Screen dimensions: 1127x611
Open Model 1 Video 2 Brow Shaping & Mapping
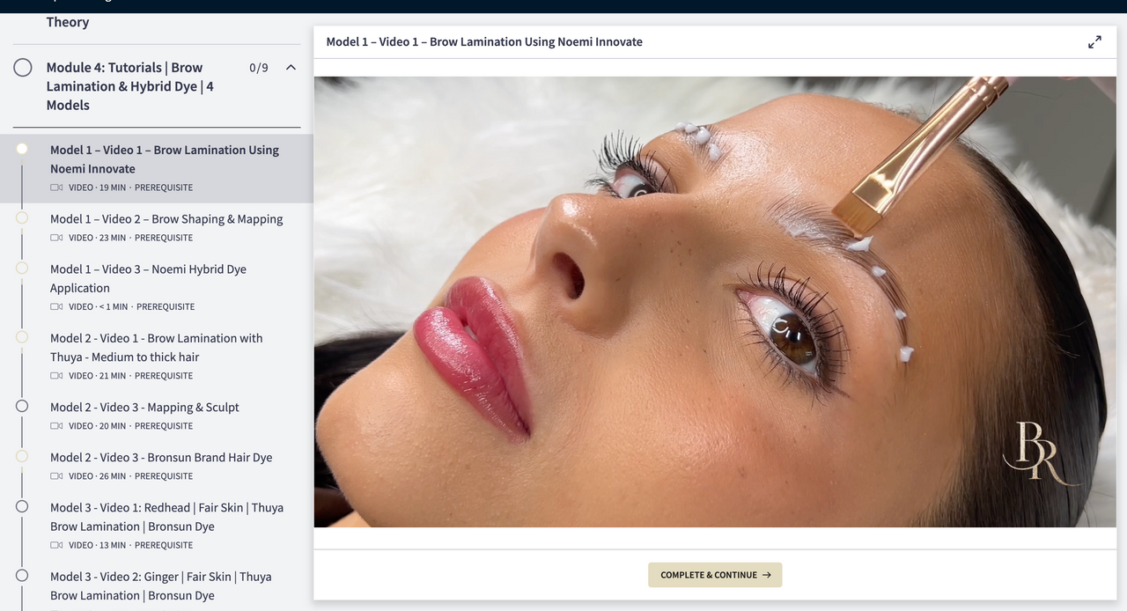(x=166, y=219)
